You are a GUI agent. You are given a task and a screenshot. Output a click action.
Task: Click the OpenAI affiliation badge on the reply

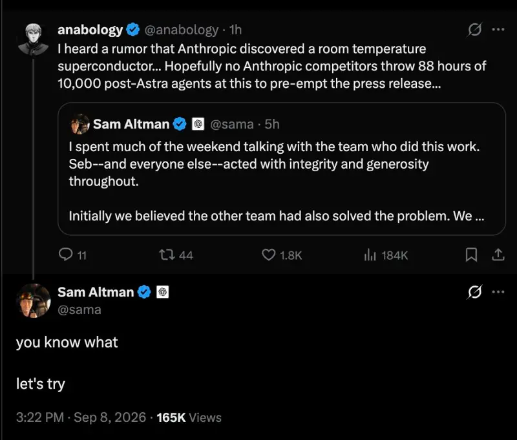[x=162, y=292]
